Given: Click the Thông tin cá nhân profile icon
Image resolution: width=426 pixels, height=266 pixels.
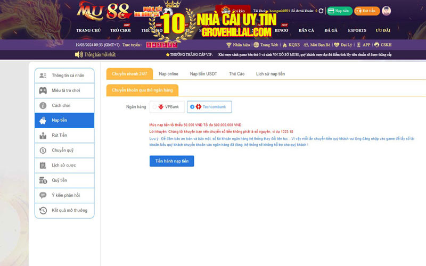Looking at the screenshot, I should point(43,76).
